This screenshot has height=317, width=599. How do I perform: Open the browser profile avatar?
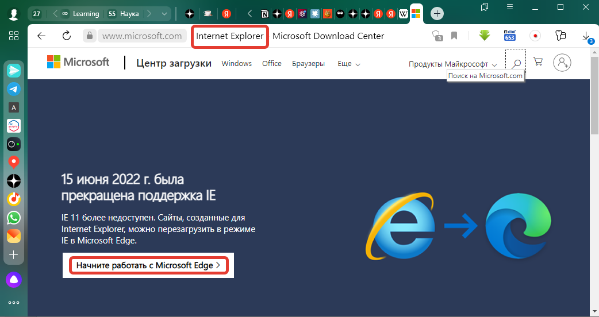[14, 14]
